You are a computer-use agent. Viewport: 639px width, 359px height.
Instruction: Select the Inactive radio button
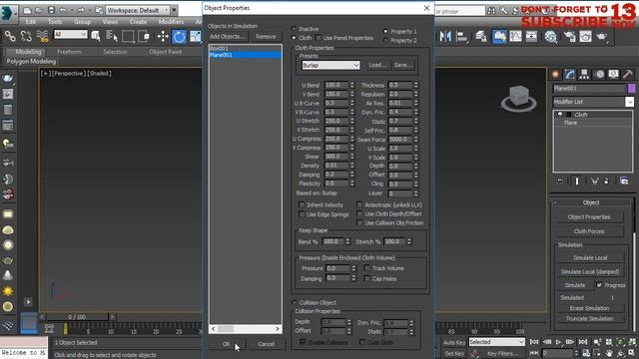294,29
